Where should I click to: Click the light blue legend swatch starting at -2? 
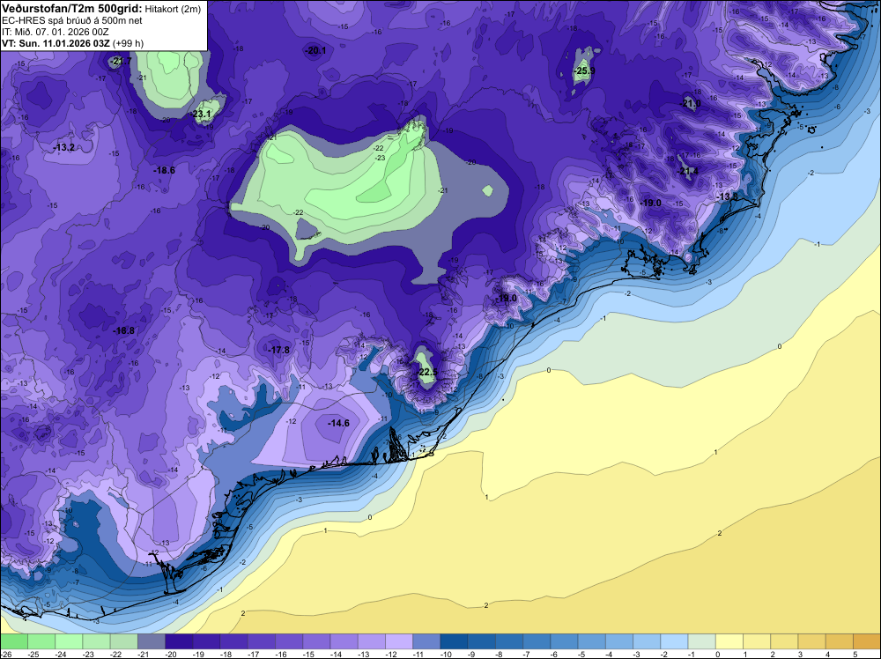click(x=674, y=641)
